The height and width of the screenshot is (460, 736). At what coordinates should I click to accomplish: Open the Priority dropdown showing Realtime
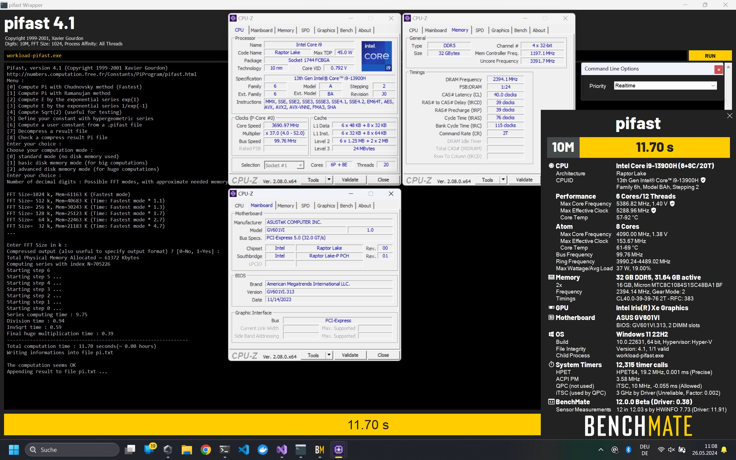point(665,85)
